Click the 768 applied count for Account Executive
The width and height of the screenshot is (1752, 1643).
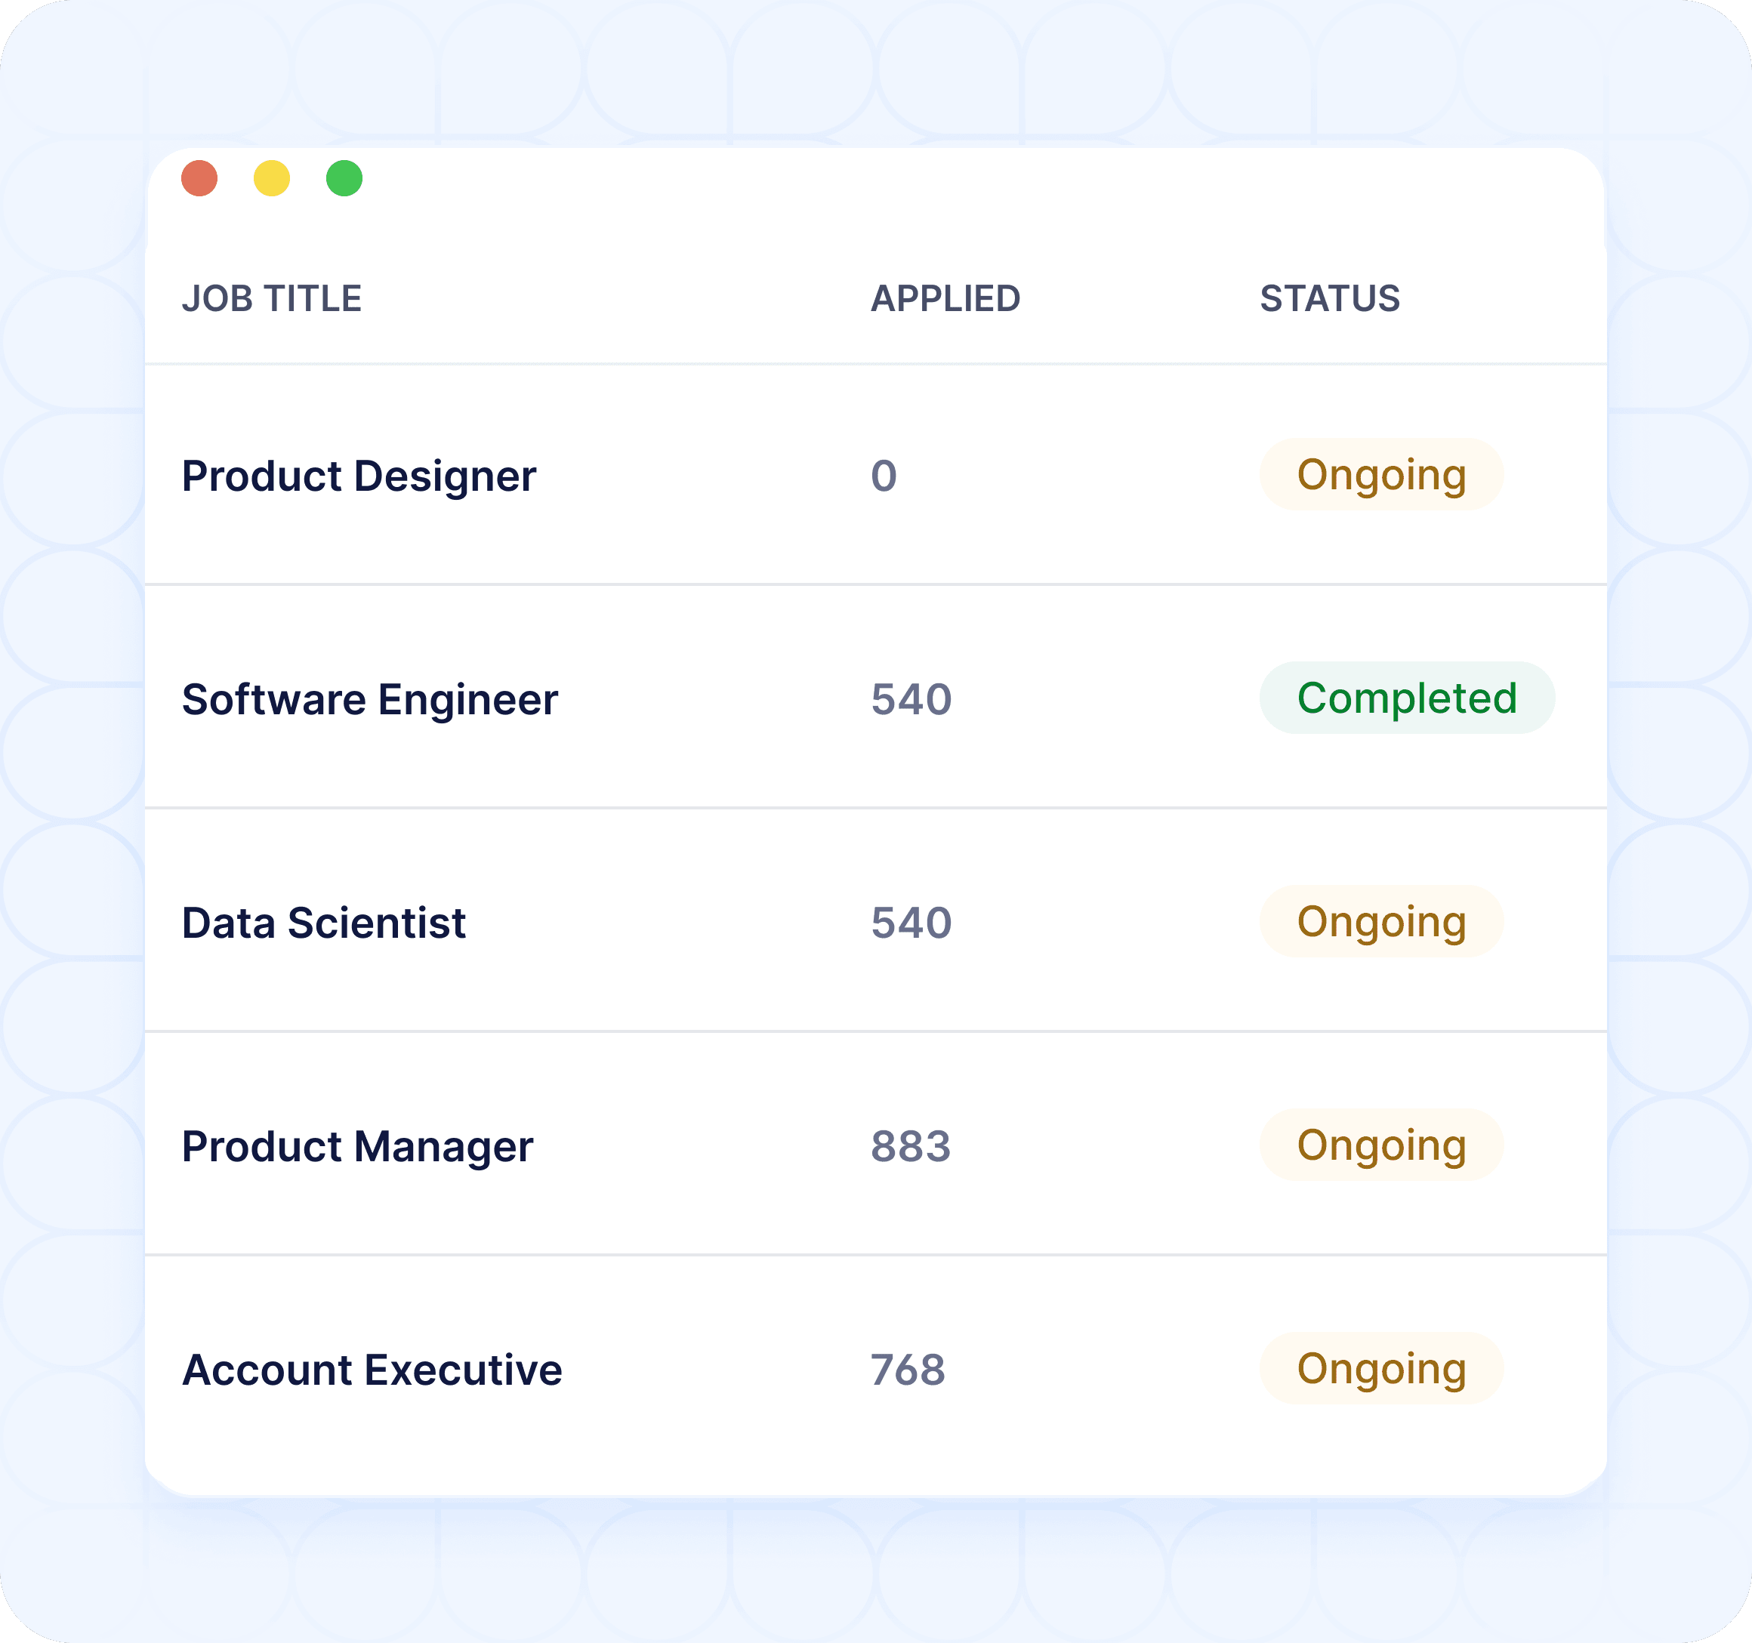click(908, 1370)
